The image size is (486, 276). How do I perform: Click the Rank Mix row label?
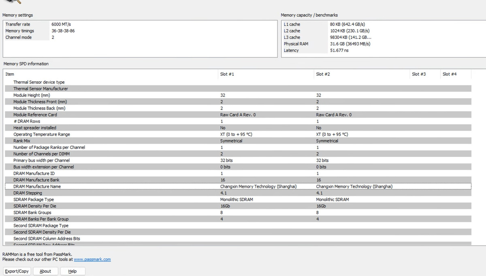(x=22, y=141)
